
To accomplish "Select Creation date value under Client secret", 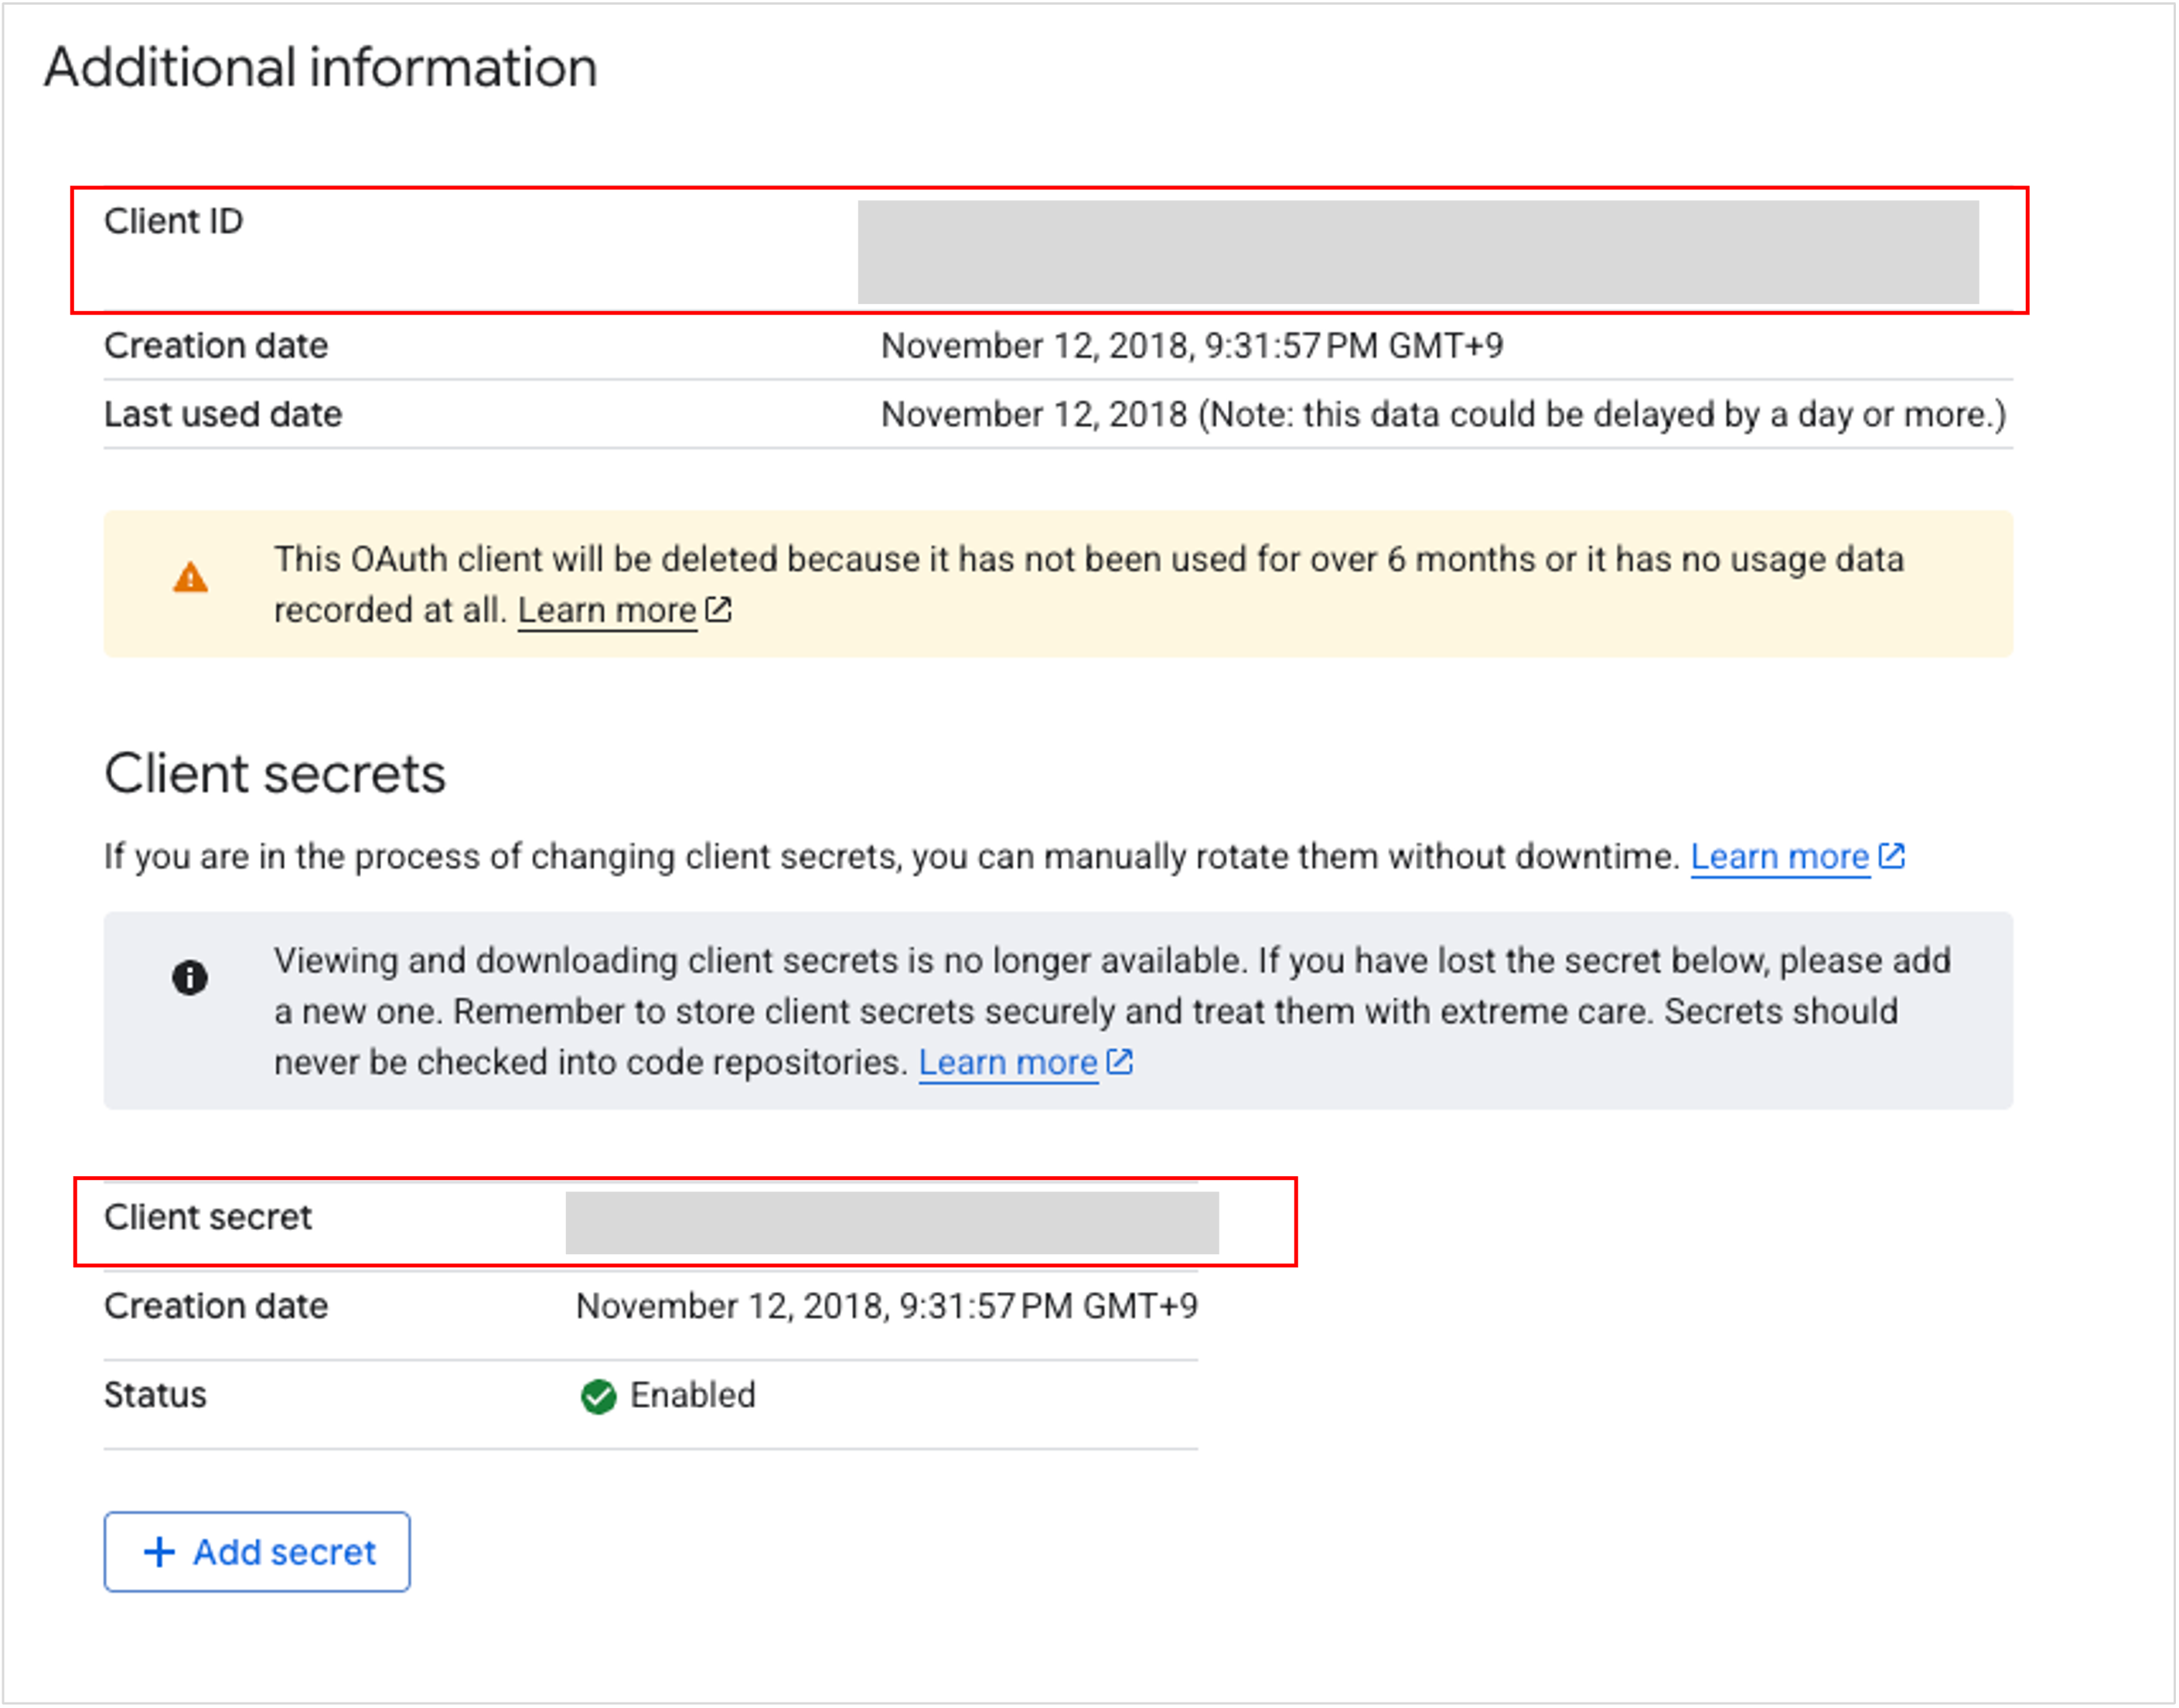I will point(887,1306).
